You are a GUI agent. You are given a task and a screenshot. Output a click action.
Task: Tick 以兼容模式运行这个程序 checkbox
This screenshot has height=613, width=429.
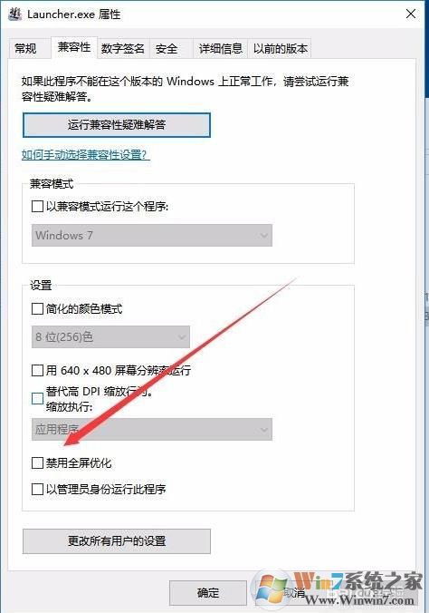37,206
